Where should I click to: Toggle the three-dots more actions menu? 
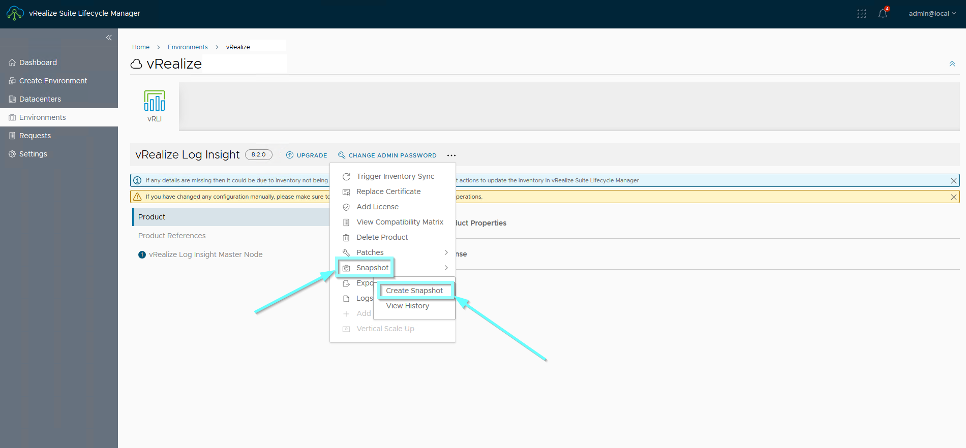(451, 155)
